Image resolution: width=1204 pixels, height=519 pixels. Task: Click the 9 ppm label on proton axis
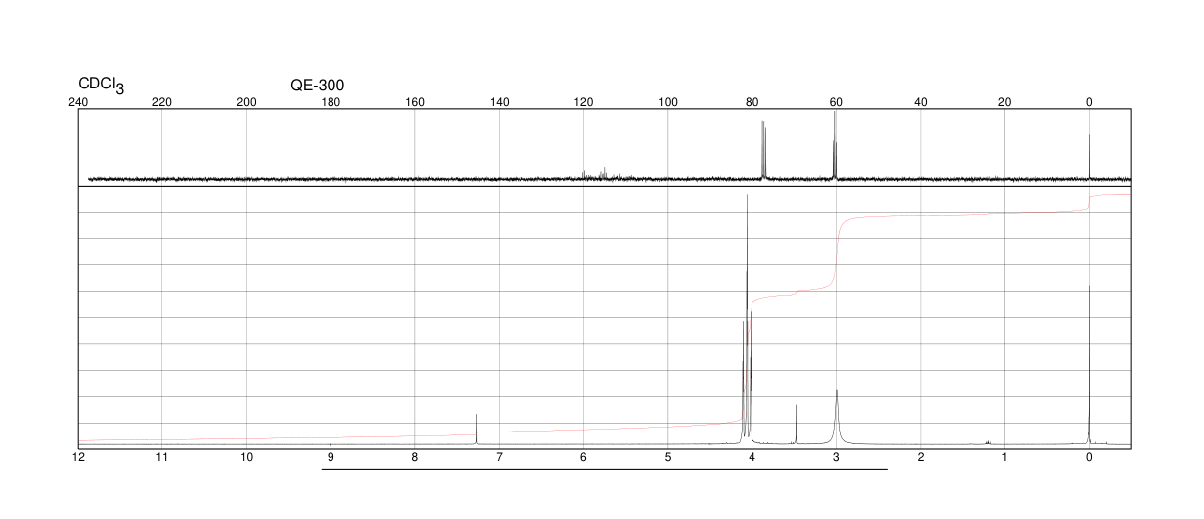(331, 457)
